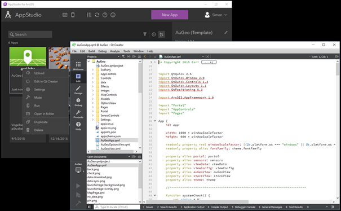Open the File menu in Qt Creator
Image resolution: width=341 pixels, height=211 pixels.
point(74,51)
